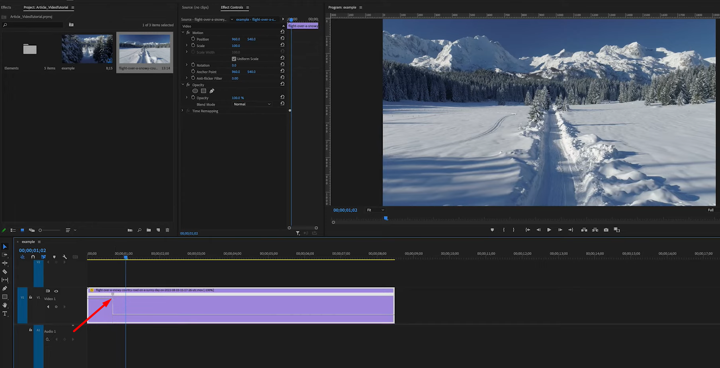The width and height of the screenshot is (720, 368).
Task: Switch to the Effects panel tab
Action: tap(6, 7)
